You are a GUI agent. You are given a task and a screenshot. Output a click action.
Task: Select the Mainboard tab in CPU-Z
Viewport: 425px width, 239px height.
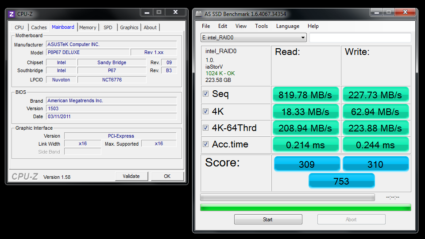click(x=63, y=27)
